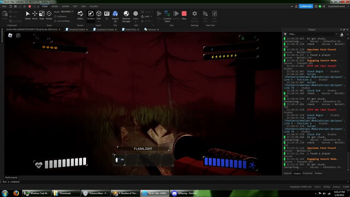The width and height of the screenshot is (350, 197).
Task: Switch to the MODEL ribbon tab
Action: pyautogui.click(x=55, y=6)
